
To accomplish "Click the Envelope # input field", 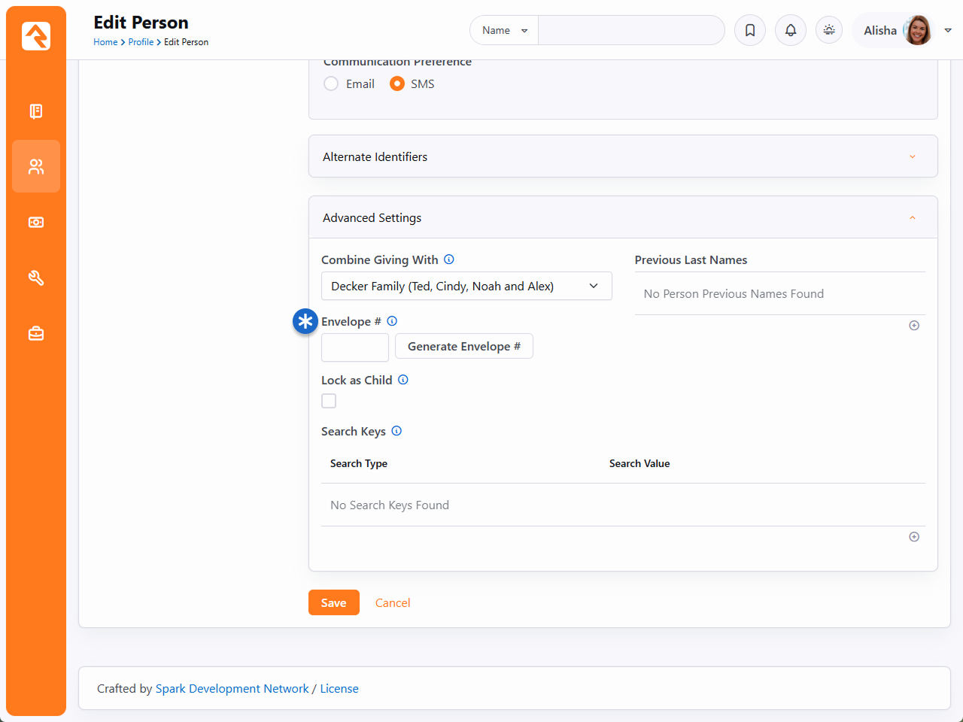I will pyautogui.click(x=355, y=347).
